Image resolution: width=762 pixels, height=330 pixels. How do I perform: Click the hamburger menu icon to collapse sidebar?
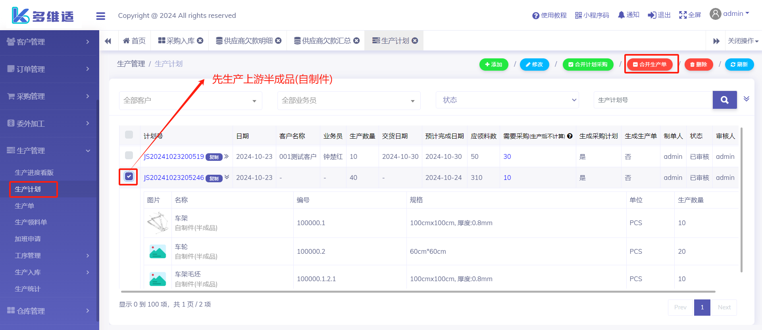click(x=100, y=16)
